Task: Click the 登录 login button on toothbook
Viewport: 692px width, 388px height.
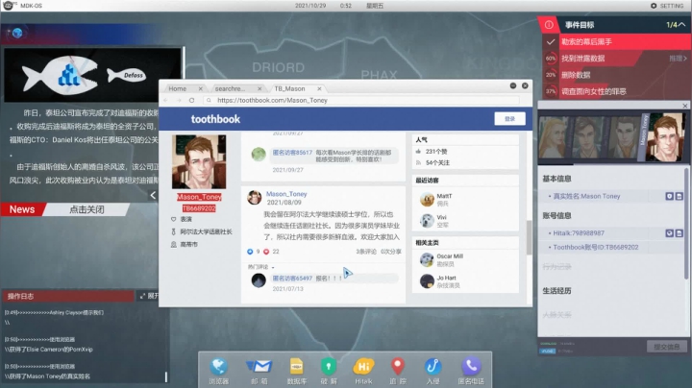Action: [x=509, y=119]
